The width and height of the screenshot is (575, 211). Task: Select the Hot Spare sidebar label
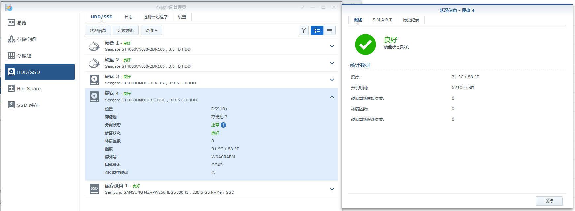pyautogui.click(x=29, y=89)
